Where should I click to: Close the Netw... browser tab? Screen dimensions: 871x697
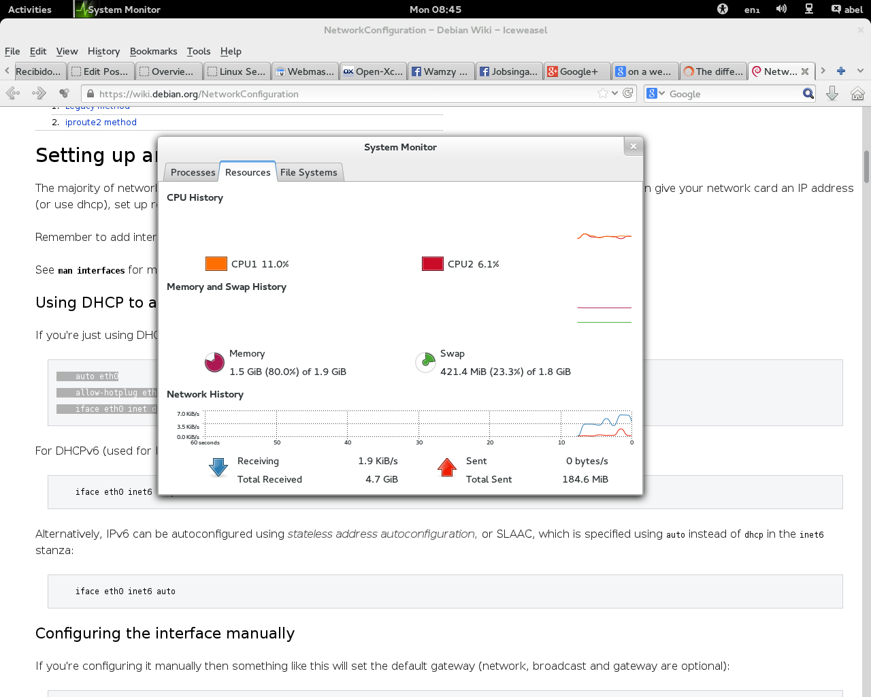[x=805, y=71]
